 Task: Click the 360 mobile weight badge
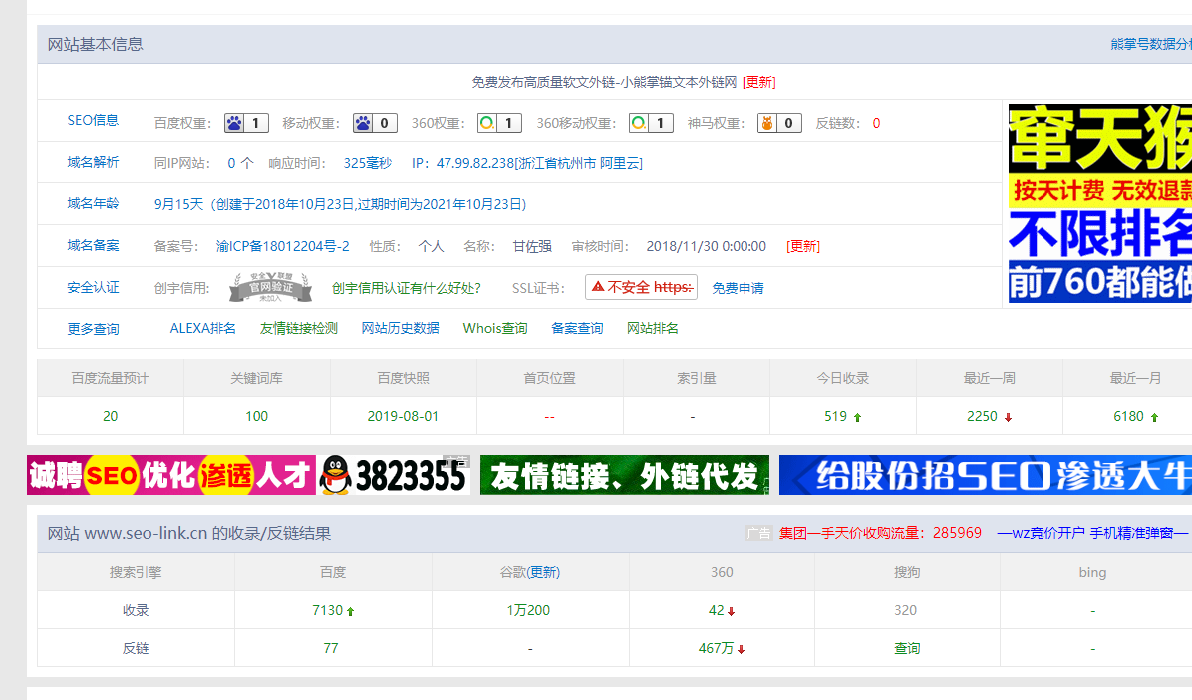point(651,123)
